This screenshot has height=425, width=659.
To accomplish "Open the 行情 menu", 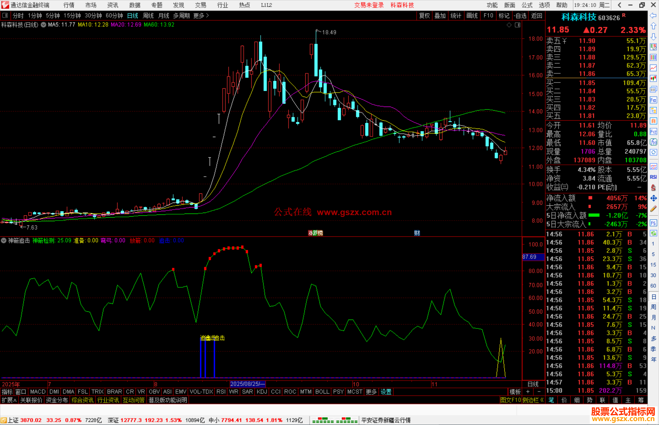I will click(x=69, y=5).
